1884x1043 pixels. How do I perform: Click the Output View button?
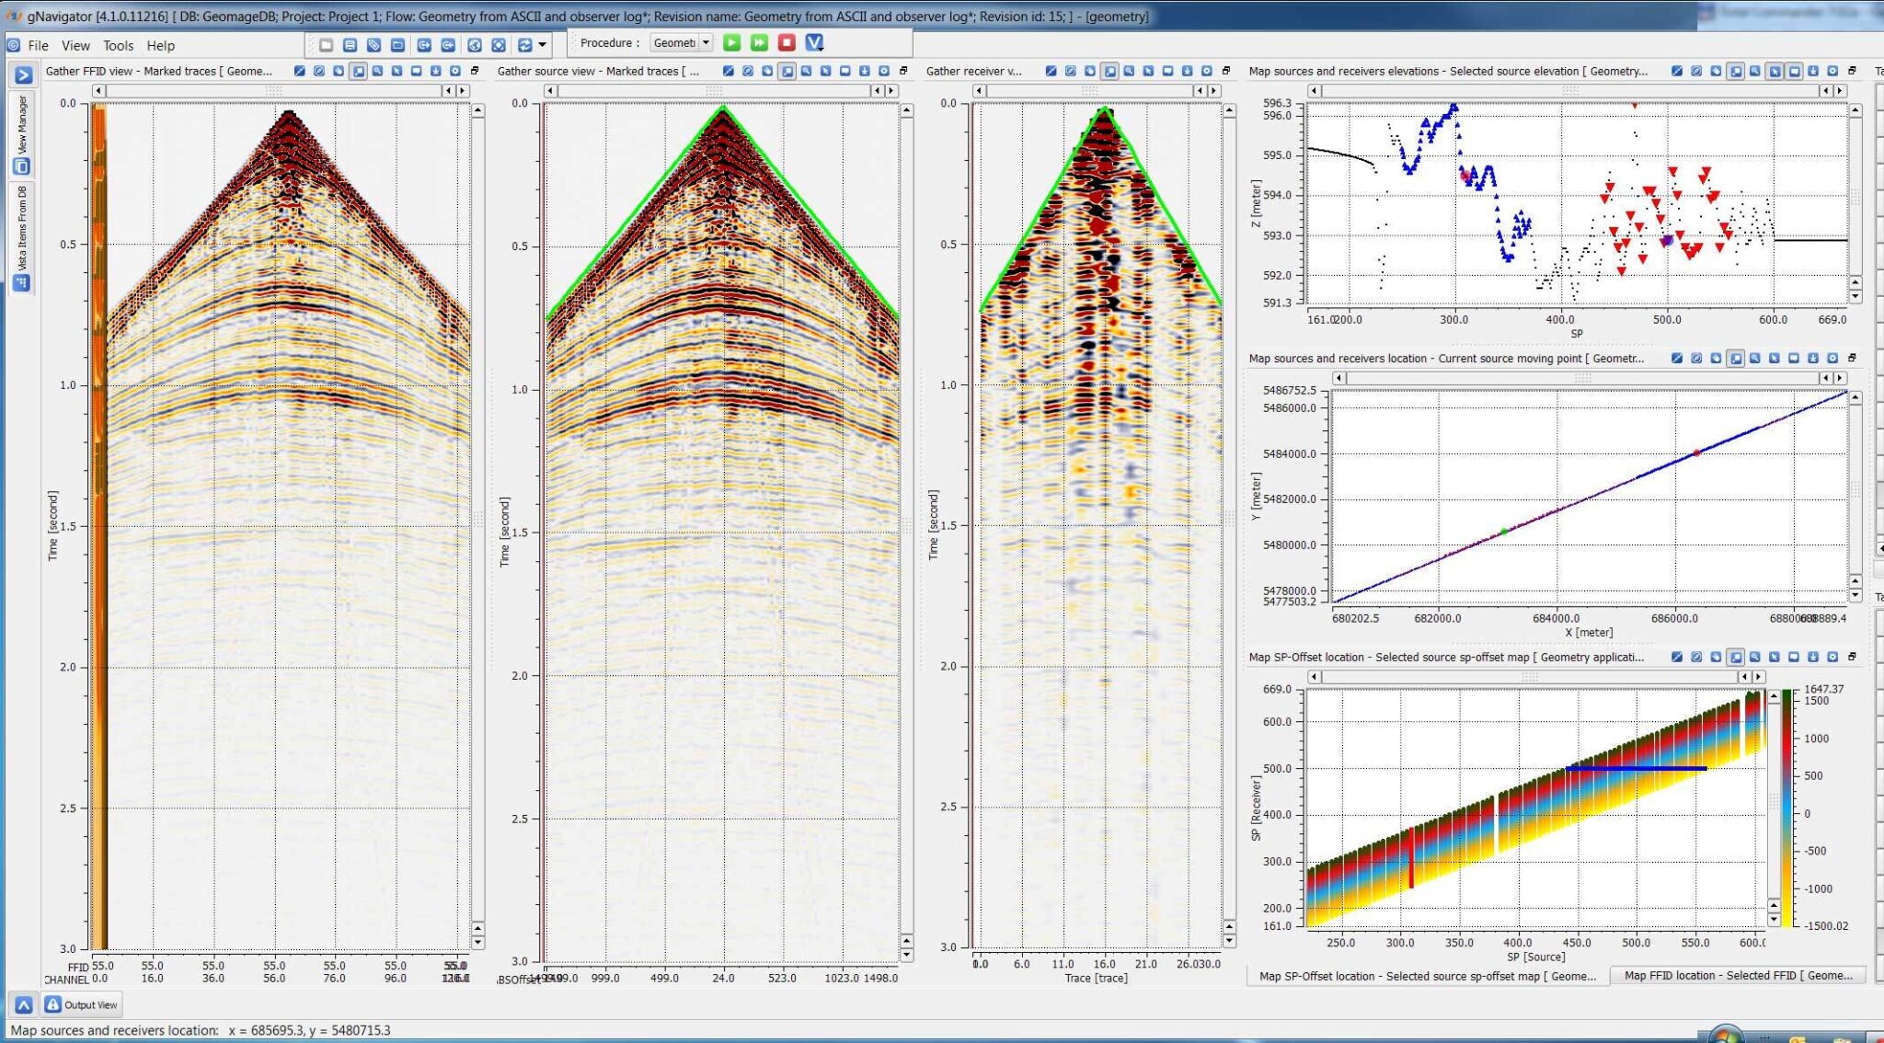click(82, 1004)
